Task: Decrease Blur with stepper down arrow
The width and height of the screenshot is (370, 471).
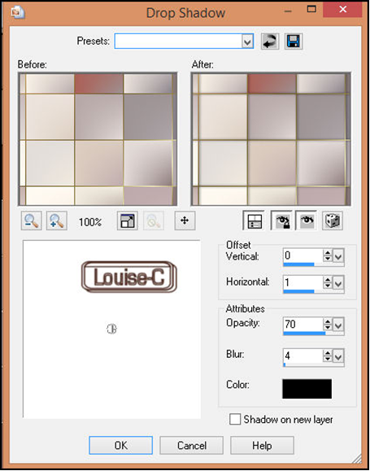Action: (328, 360)
